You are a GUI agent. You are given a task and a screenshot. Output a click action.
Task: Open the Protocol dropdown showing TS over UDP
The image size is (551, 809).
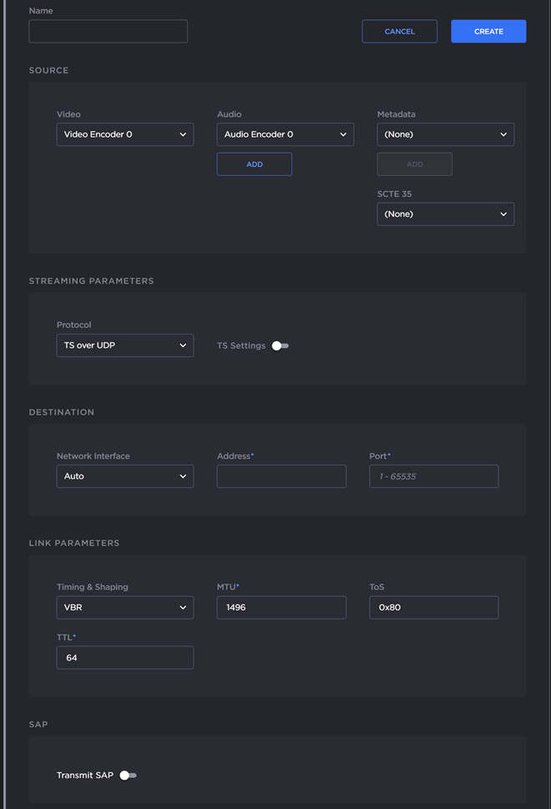pos(124,345)
